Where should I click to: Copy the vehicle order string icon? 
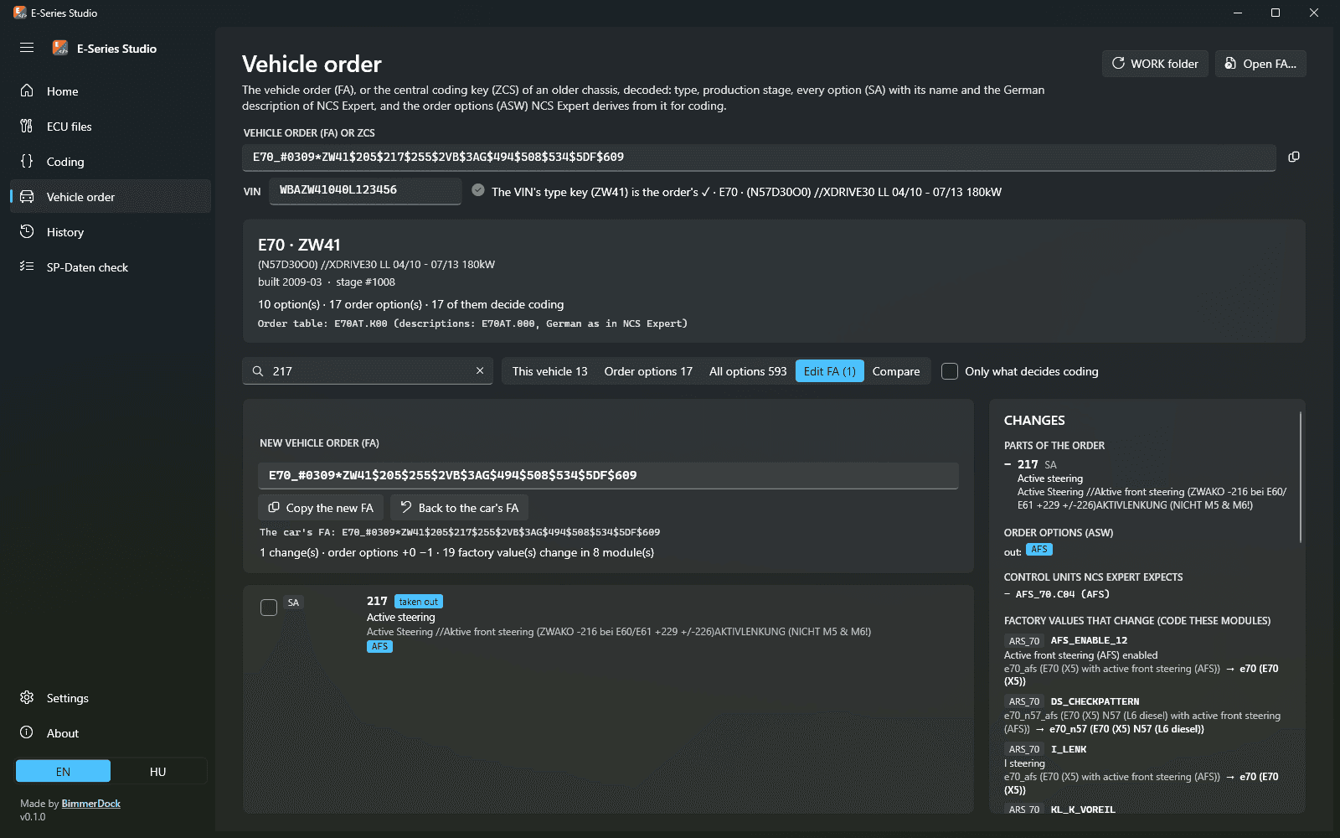[1294, 157]
